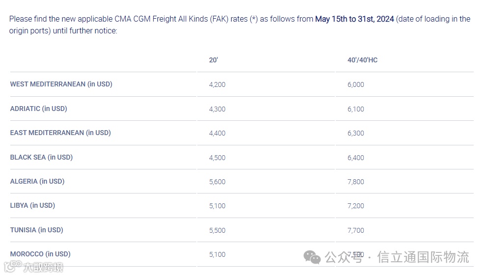Click the bold May 15th to 31st, 2024 text
Viewport: 484px width, 276px height.
click(x=354, y=19)
